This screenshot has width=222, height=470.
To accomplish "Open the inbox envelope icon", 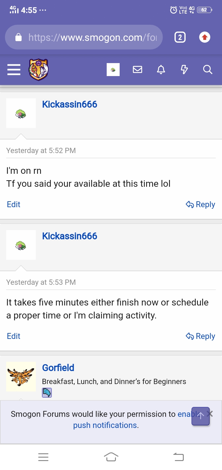I will (x=138, y=70).
